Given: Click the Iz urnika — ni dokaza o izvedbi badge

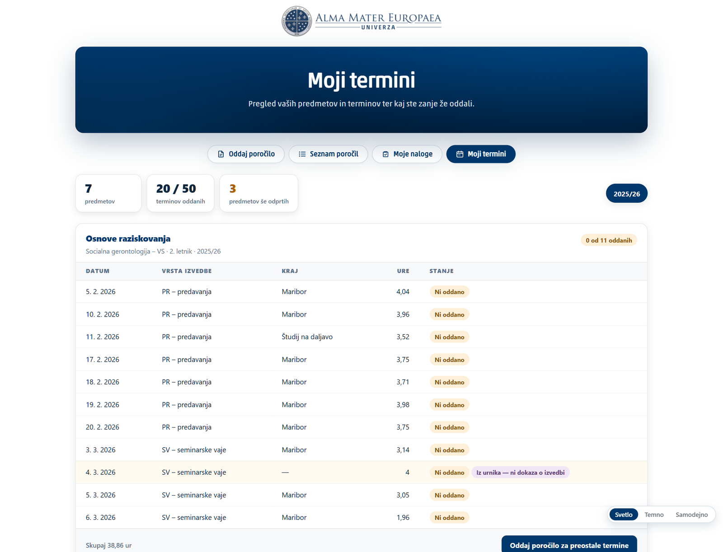Looking at the screenshot, I should (520, 472).
